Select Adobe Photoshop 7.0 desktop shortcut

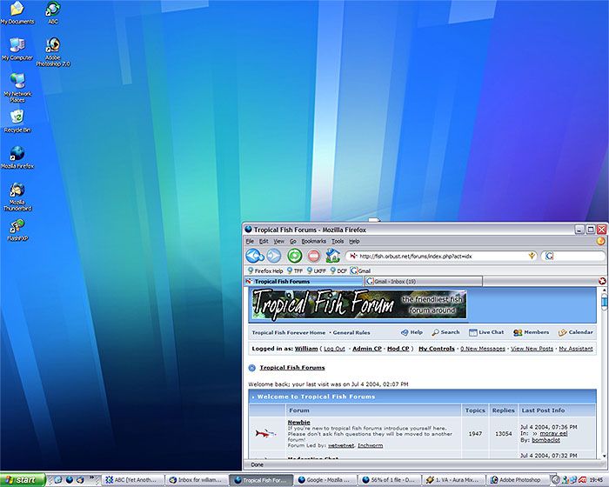click(53, 52)
